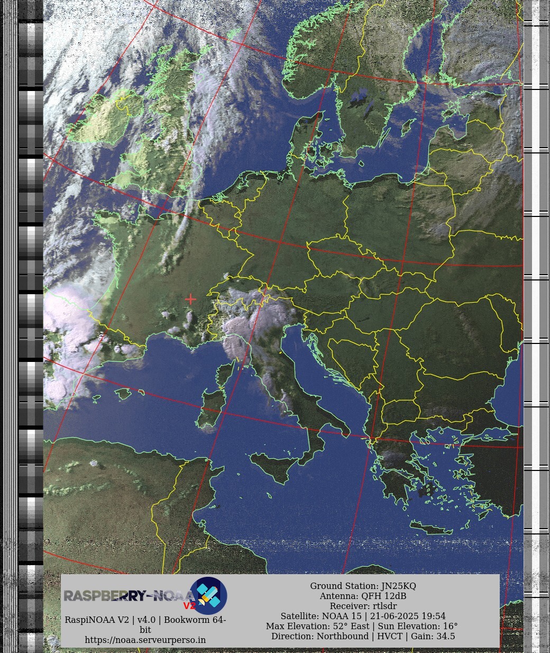Select the 'Ground Station: JN25KQ' text
550x653 pixels.
[363, 586]
